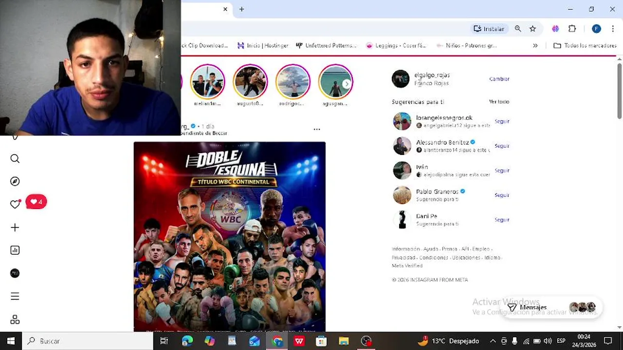Open Dani Pe profile name
The width and height of the screenshot is (623, 350).
pos(426,216)
